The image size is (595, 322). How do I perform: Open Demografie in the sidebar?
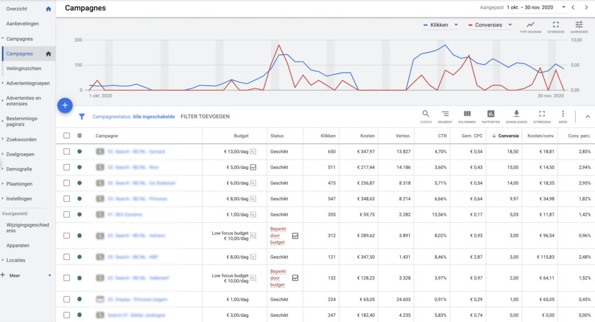pyautogui.click(x=19, y=169)
